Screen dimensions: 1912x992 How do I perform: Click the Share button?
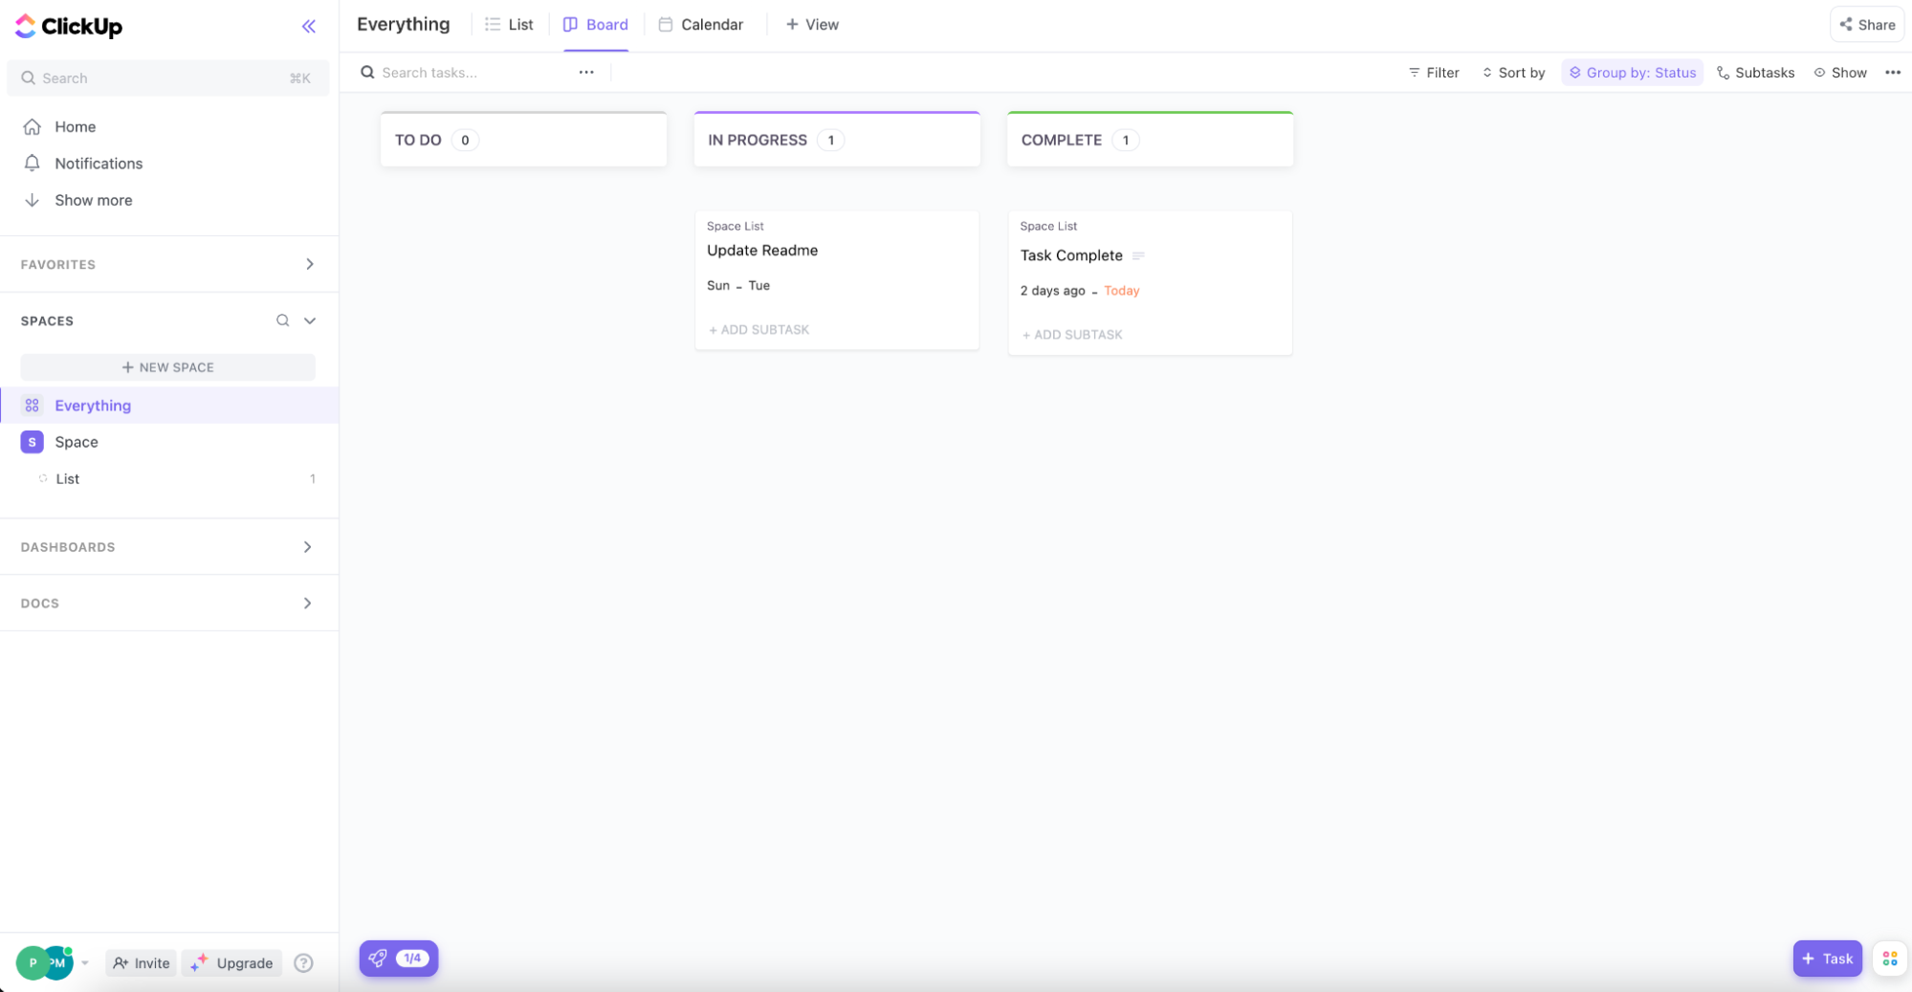[x=1865, y=24]
